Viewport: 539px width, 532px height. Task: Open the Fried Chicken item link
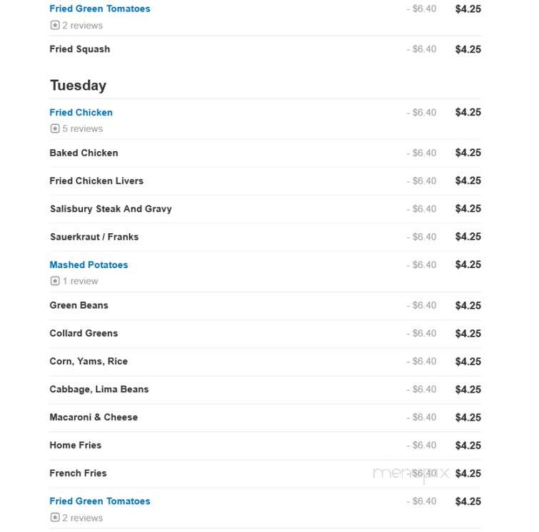click(x=81, y=112)
